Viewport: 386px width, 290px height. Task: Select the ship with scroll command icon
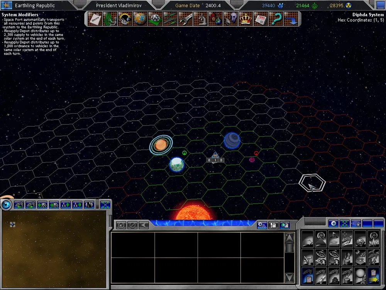click(x=321, y=276)
